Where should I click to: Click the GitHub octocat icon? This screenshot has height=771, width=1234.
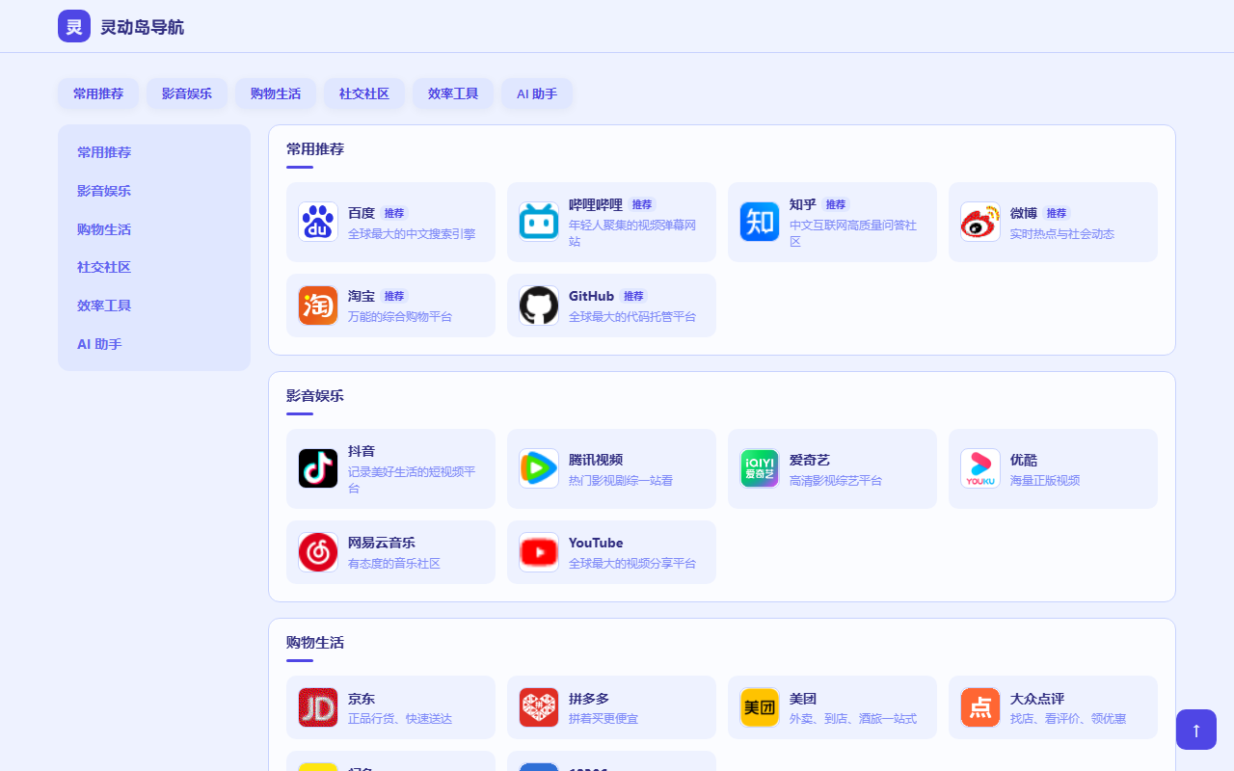point(539,306)
